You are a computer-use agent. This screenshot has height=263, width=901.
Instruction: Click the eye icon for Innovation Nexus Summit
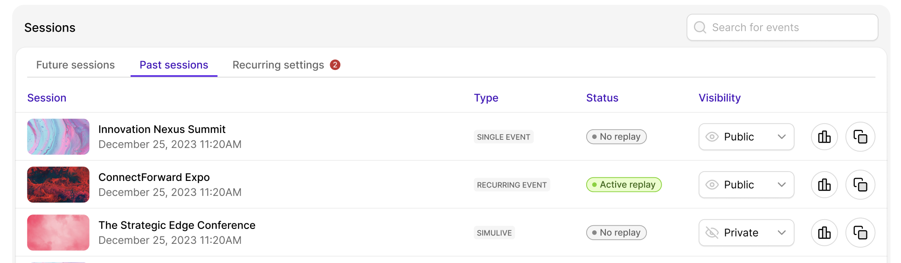point(712,137)
